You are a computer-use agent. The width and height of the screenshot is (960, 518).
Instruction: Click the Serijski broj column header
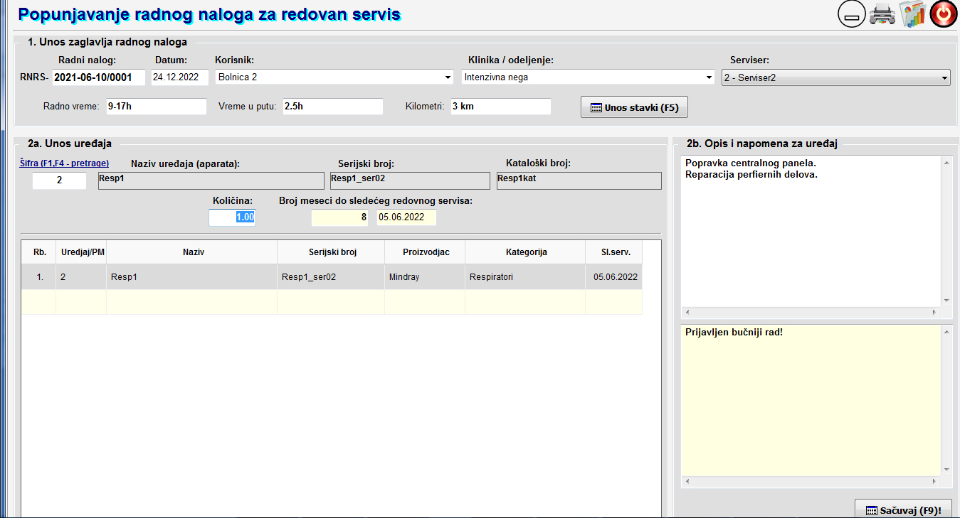pyautogui.click(x=331, y=252)
